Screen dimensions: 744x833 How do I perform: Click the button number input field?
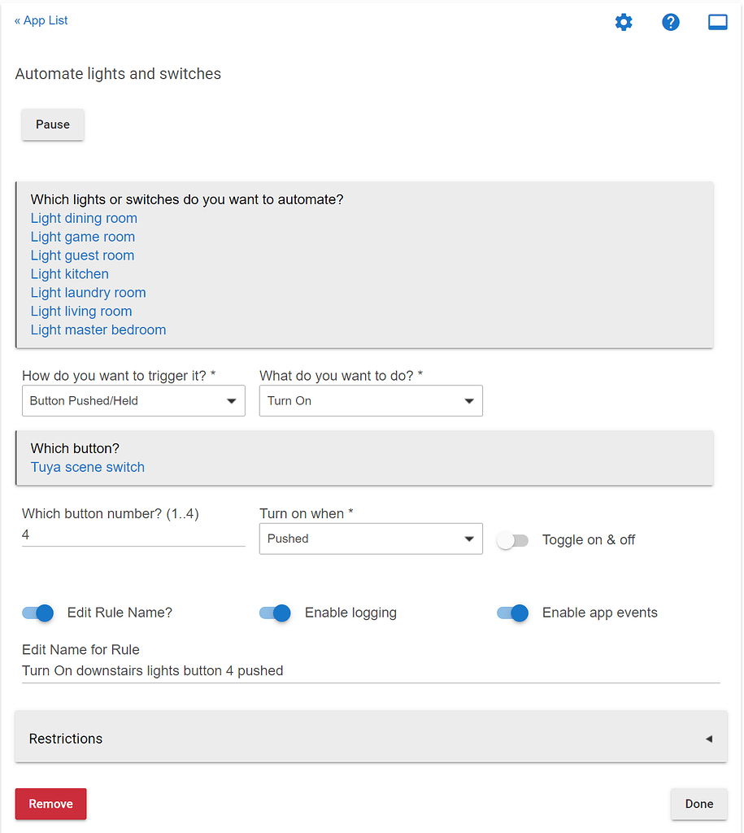point(133,535)
